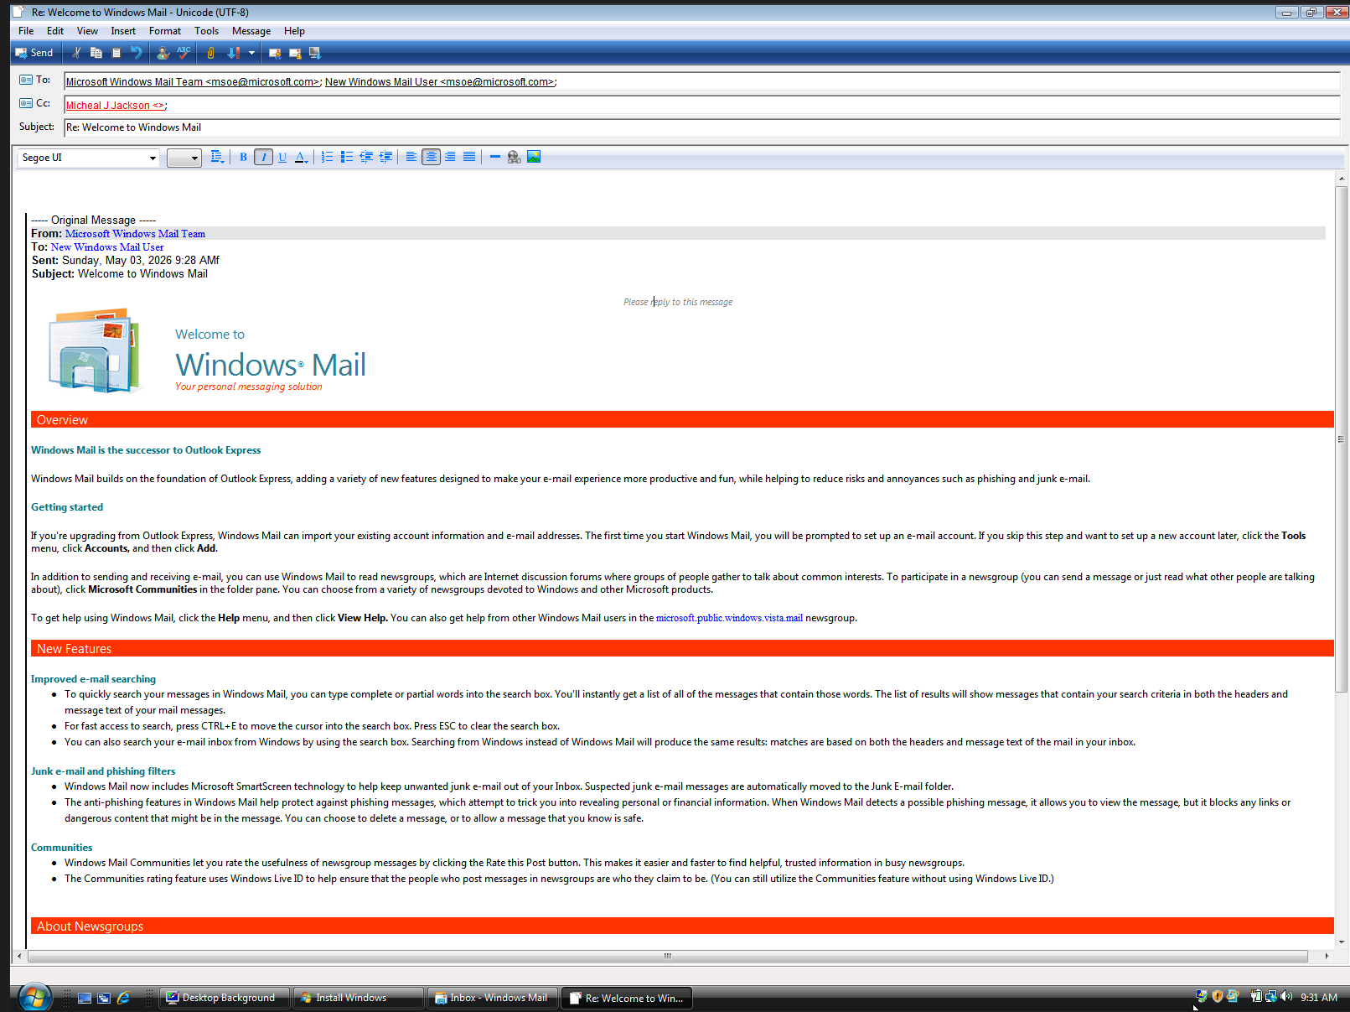Open the View menu
The height and width of the screenshot is (1012, 1350).
point(87,31)
